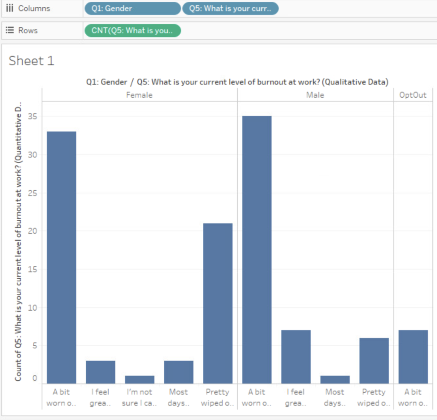The width and height of the screenshot is (437, 420).
Task: Open options on the Q1: Gender pill
Action: click(x=175, y=8)
